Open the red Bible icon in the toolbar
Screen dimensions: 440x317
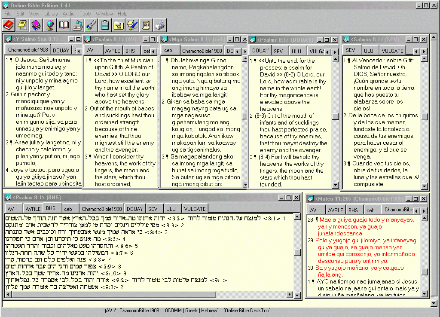[9, 25]
